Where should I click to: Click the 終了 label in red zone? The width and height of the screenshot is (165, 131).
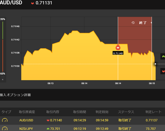click(143, 23)
